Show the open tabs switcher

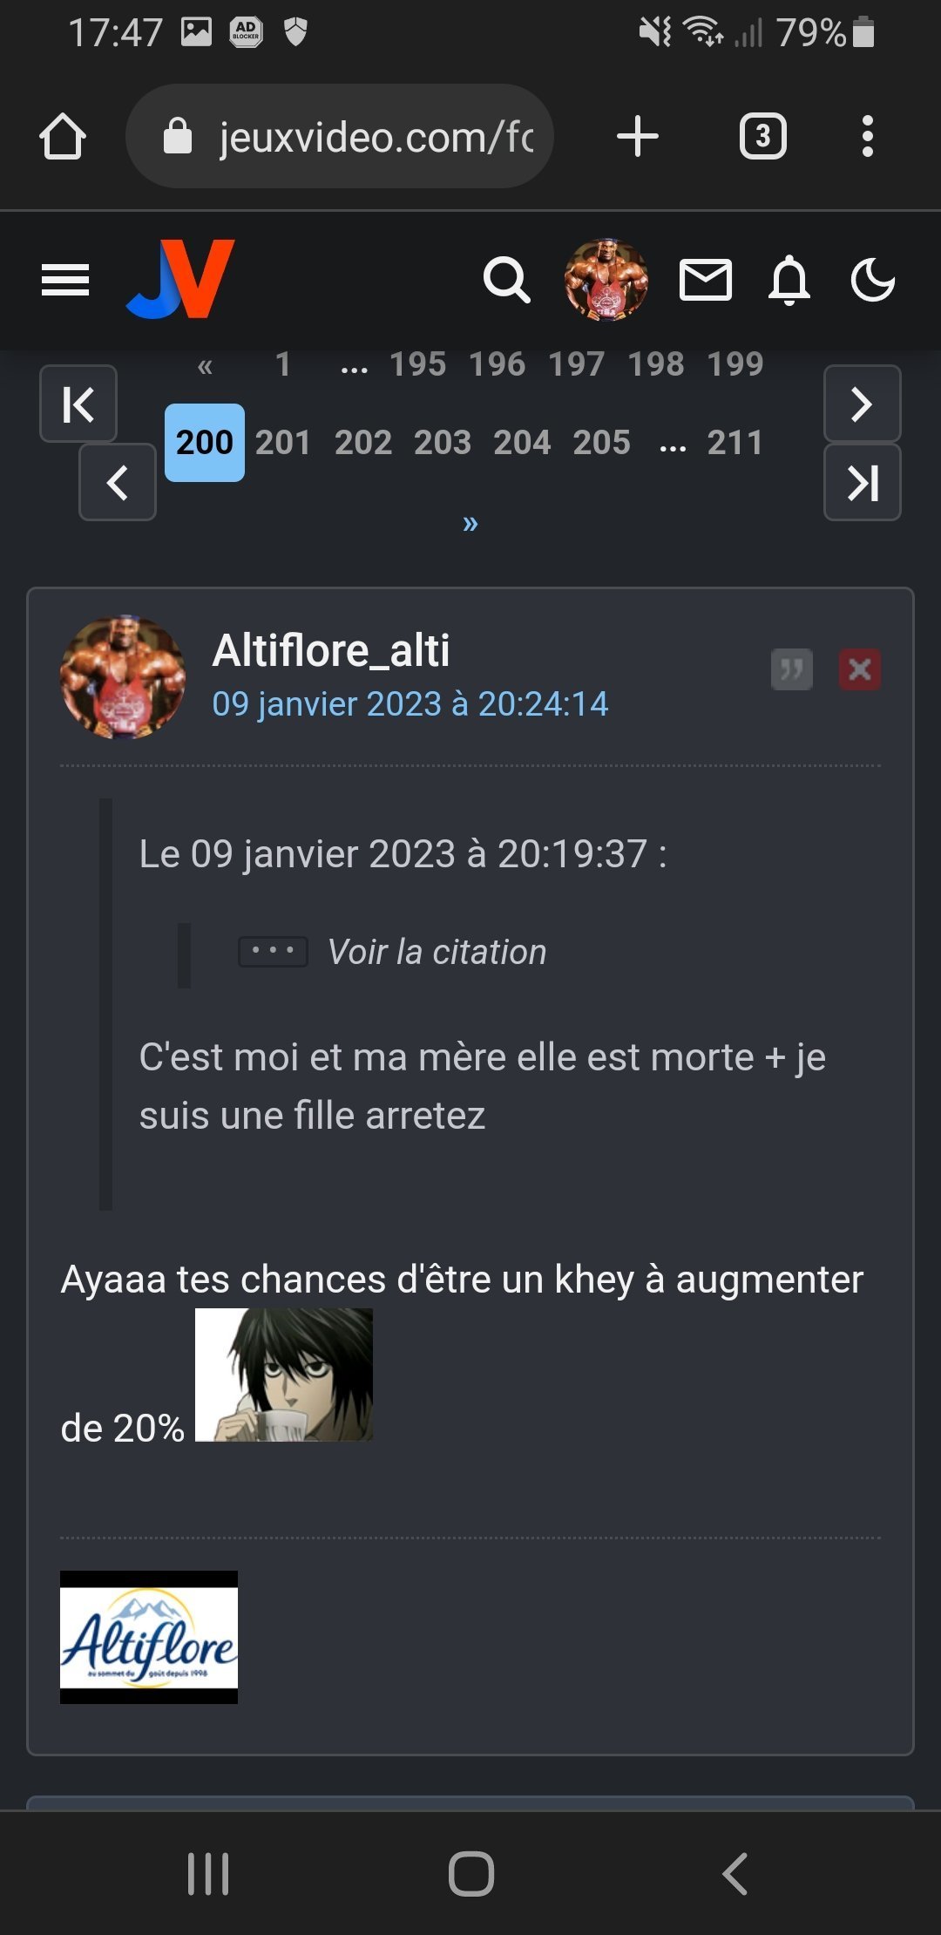(x=763, y=137)
